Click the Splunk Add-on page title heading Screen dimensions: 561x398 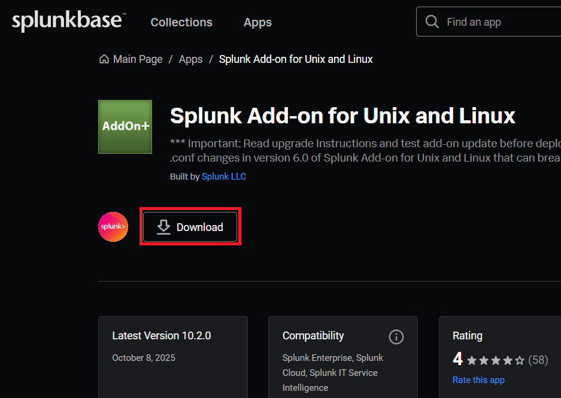342,116
